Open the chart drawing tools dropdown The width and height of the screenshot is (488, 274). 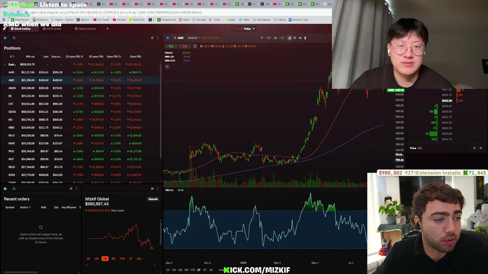tap(263, 38)
